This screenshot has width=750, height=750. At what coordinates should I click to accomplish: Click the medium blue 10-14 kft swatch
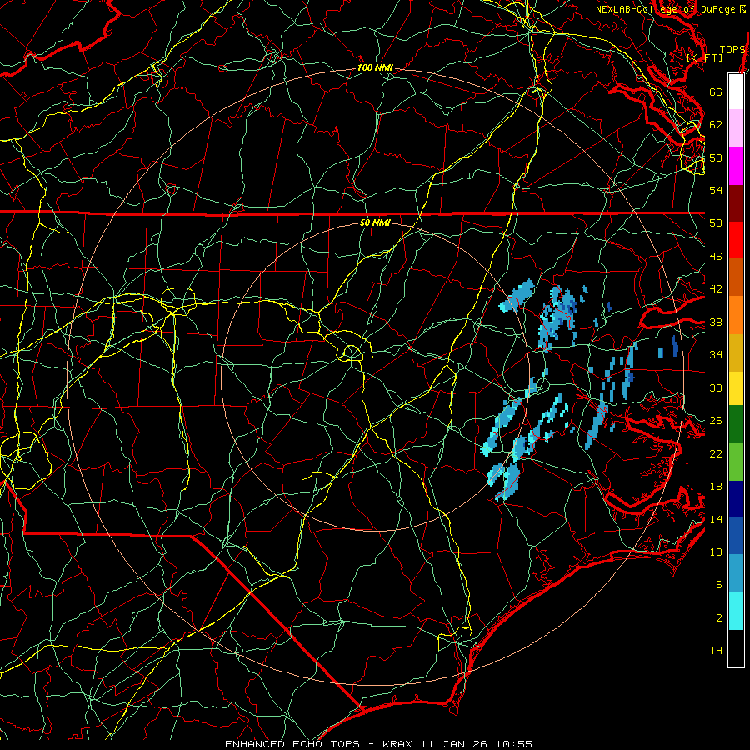point(736,536)
